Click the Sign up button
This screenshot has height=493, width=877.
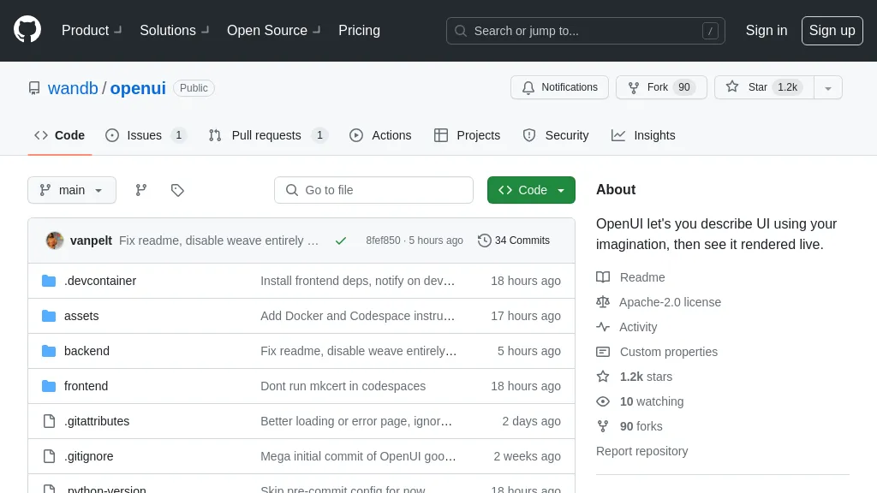[832, 31]
